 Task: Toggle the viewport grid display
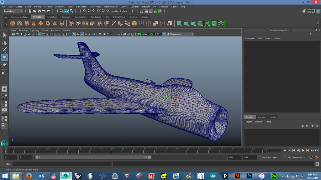(40, 34)
